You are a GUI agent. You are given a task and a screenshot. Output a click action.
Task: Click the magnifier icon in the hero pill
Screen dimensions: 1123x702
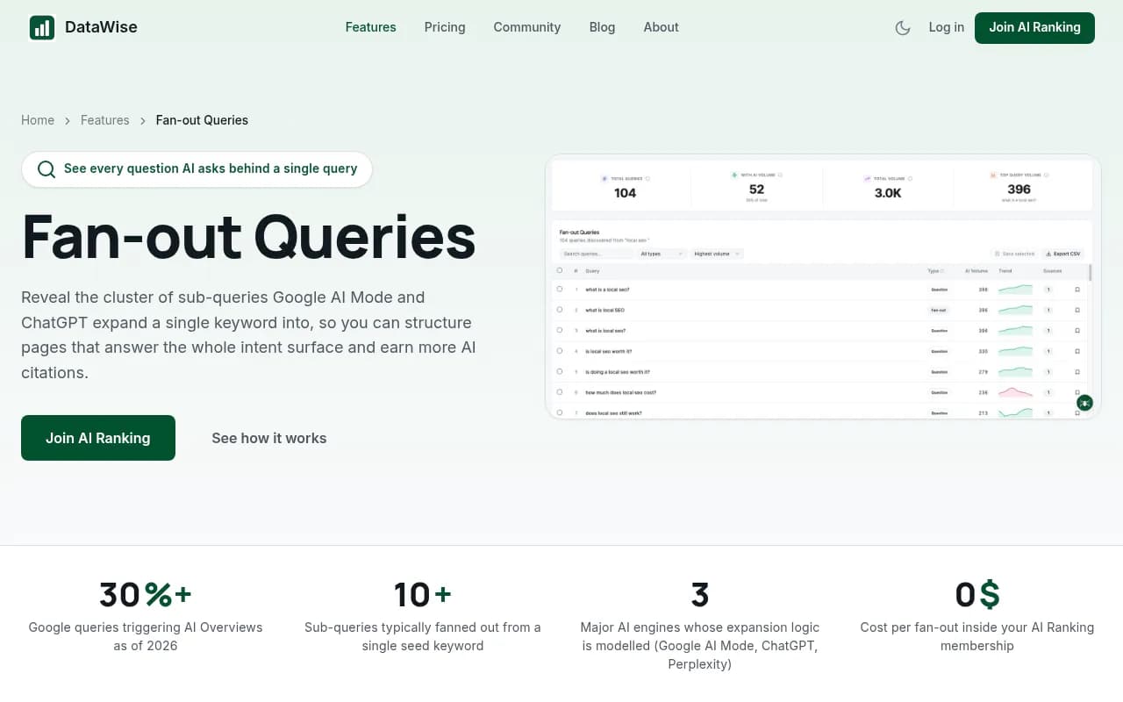(46, 169)
